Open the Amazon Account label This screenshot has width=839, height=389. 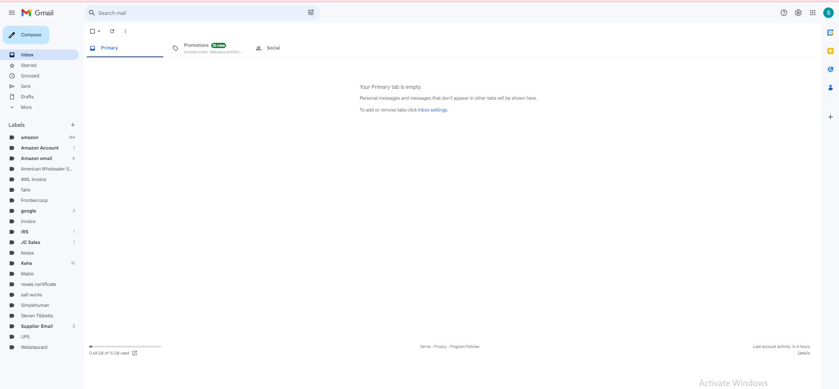coord(39,148)
